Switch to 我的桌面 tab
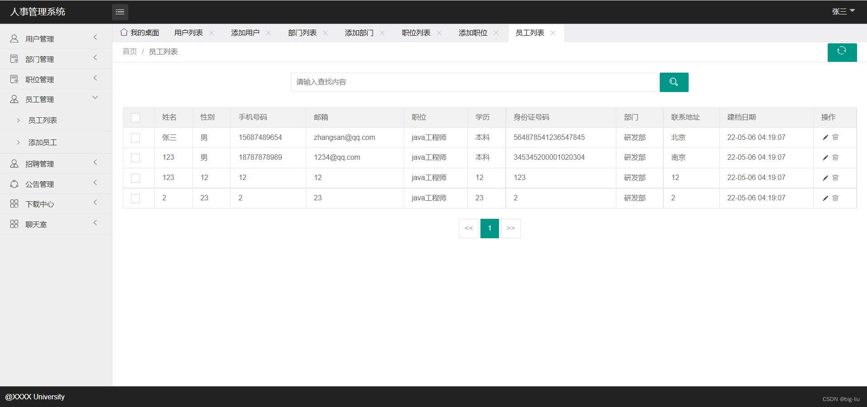The image size is (867, 407). click(x=140, y=32)
